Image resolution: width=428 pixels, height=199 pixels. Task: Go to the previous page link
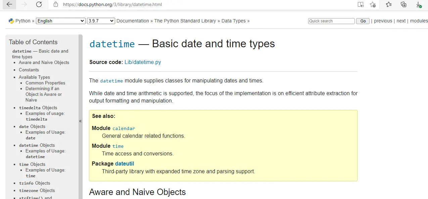click(x=383, y=21)
